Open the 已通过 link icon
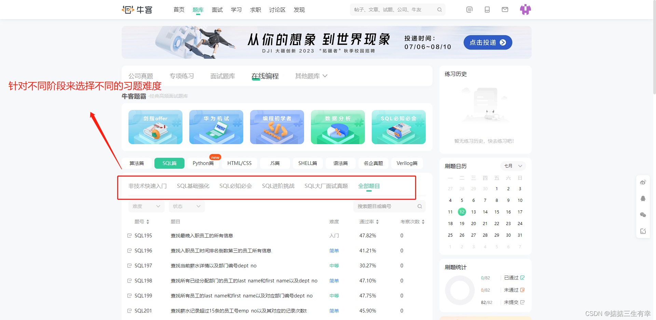The width and height of the screenshot is (656, 320). pyautogui.click(x=522, y=278)
